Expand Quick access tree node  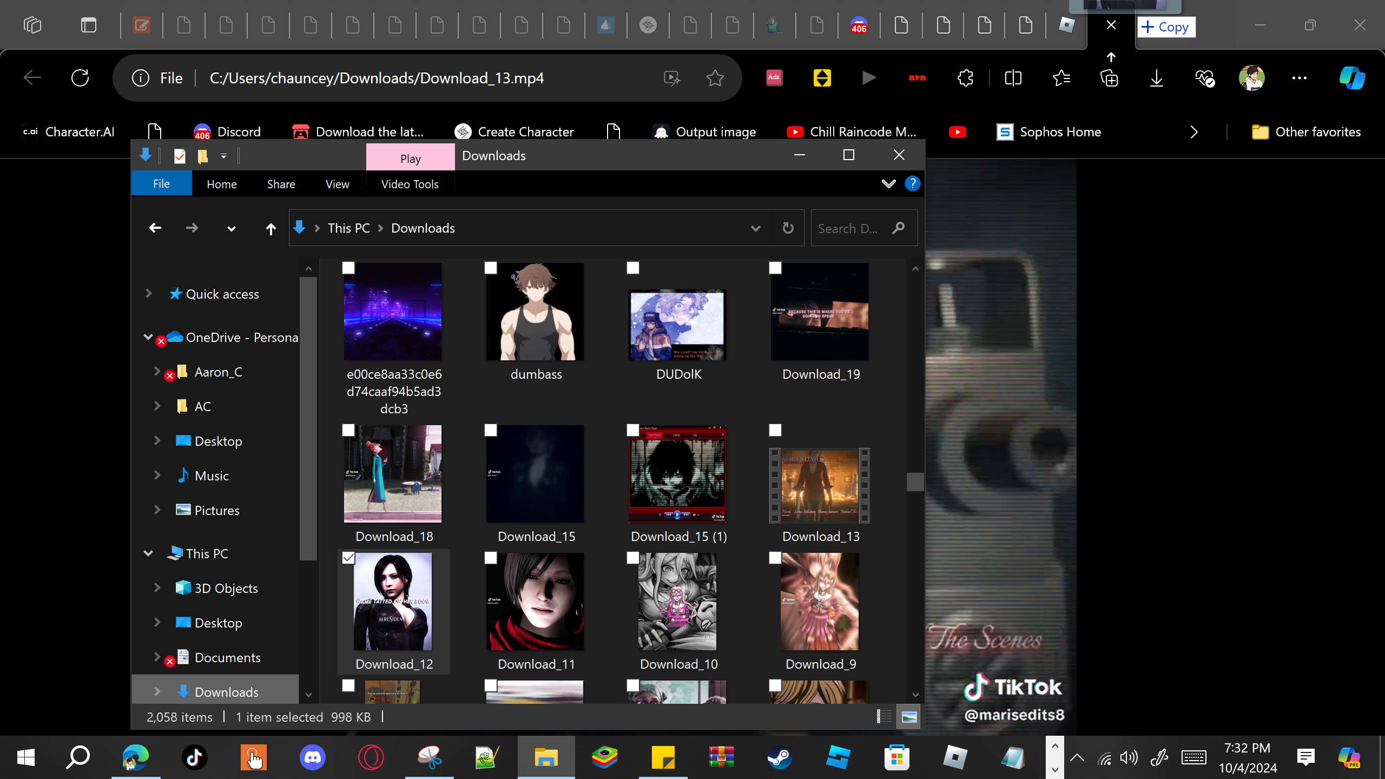click(x=148, y=294)
